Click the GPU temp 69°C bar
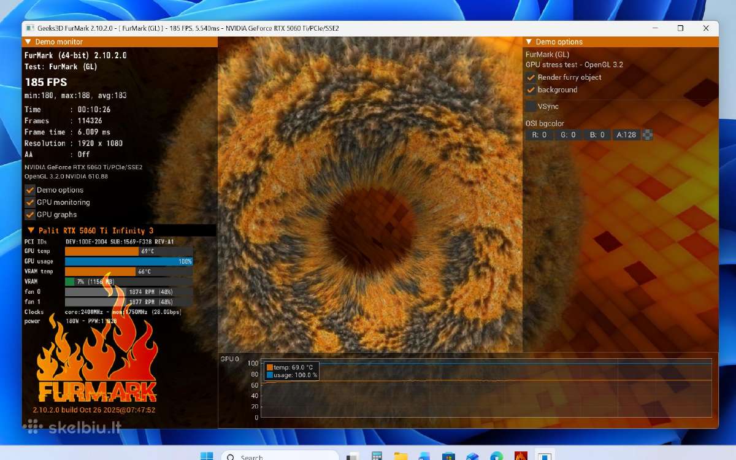Viewport: 736px width, 460px height. [129, 251]
